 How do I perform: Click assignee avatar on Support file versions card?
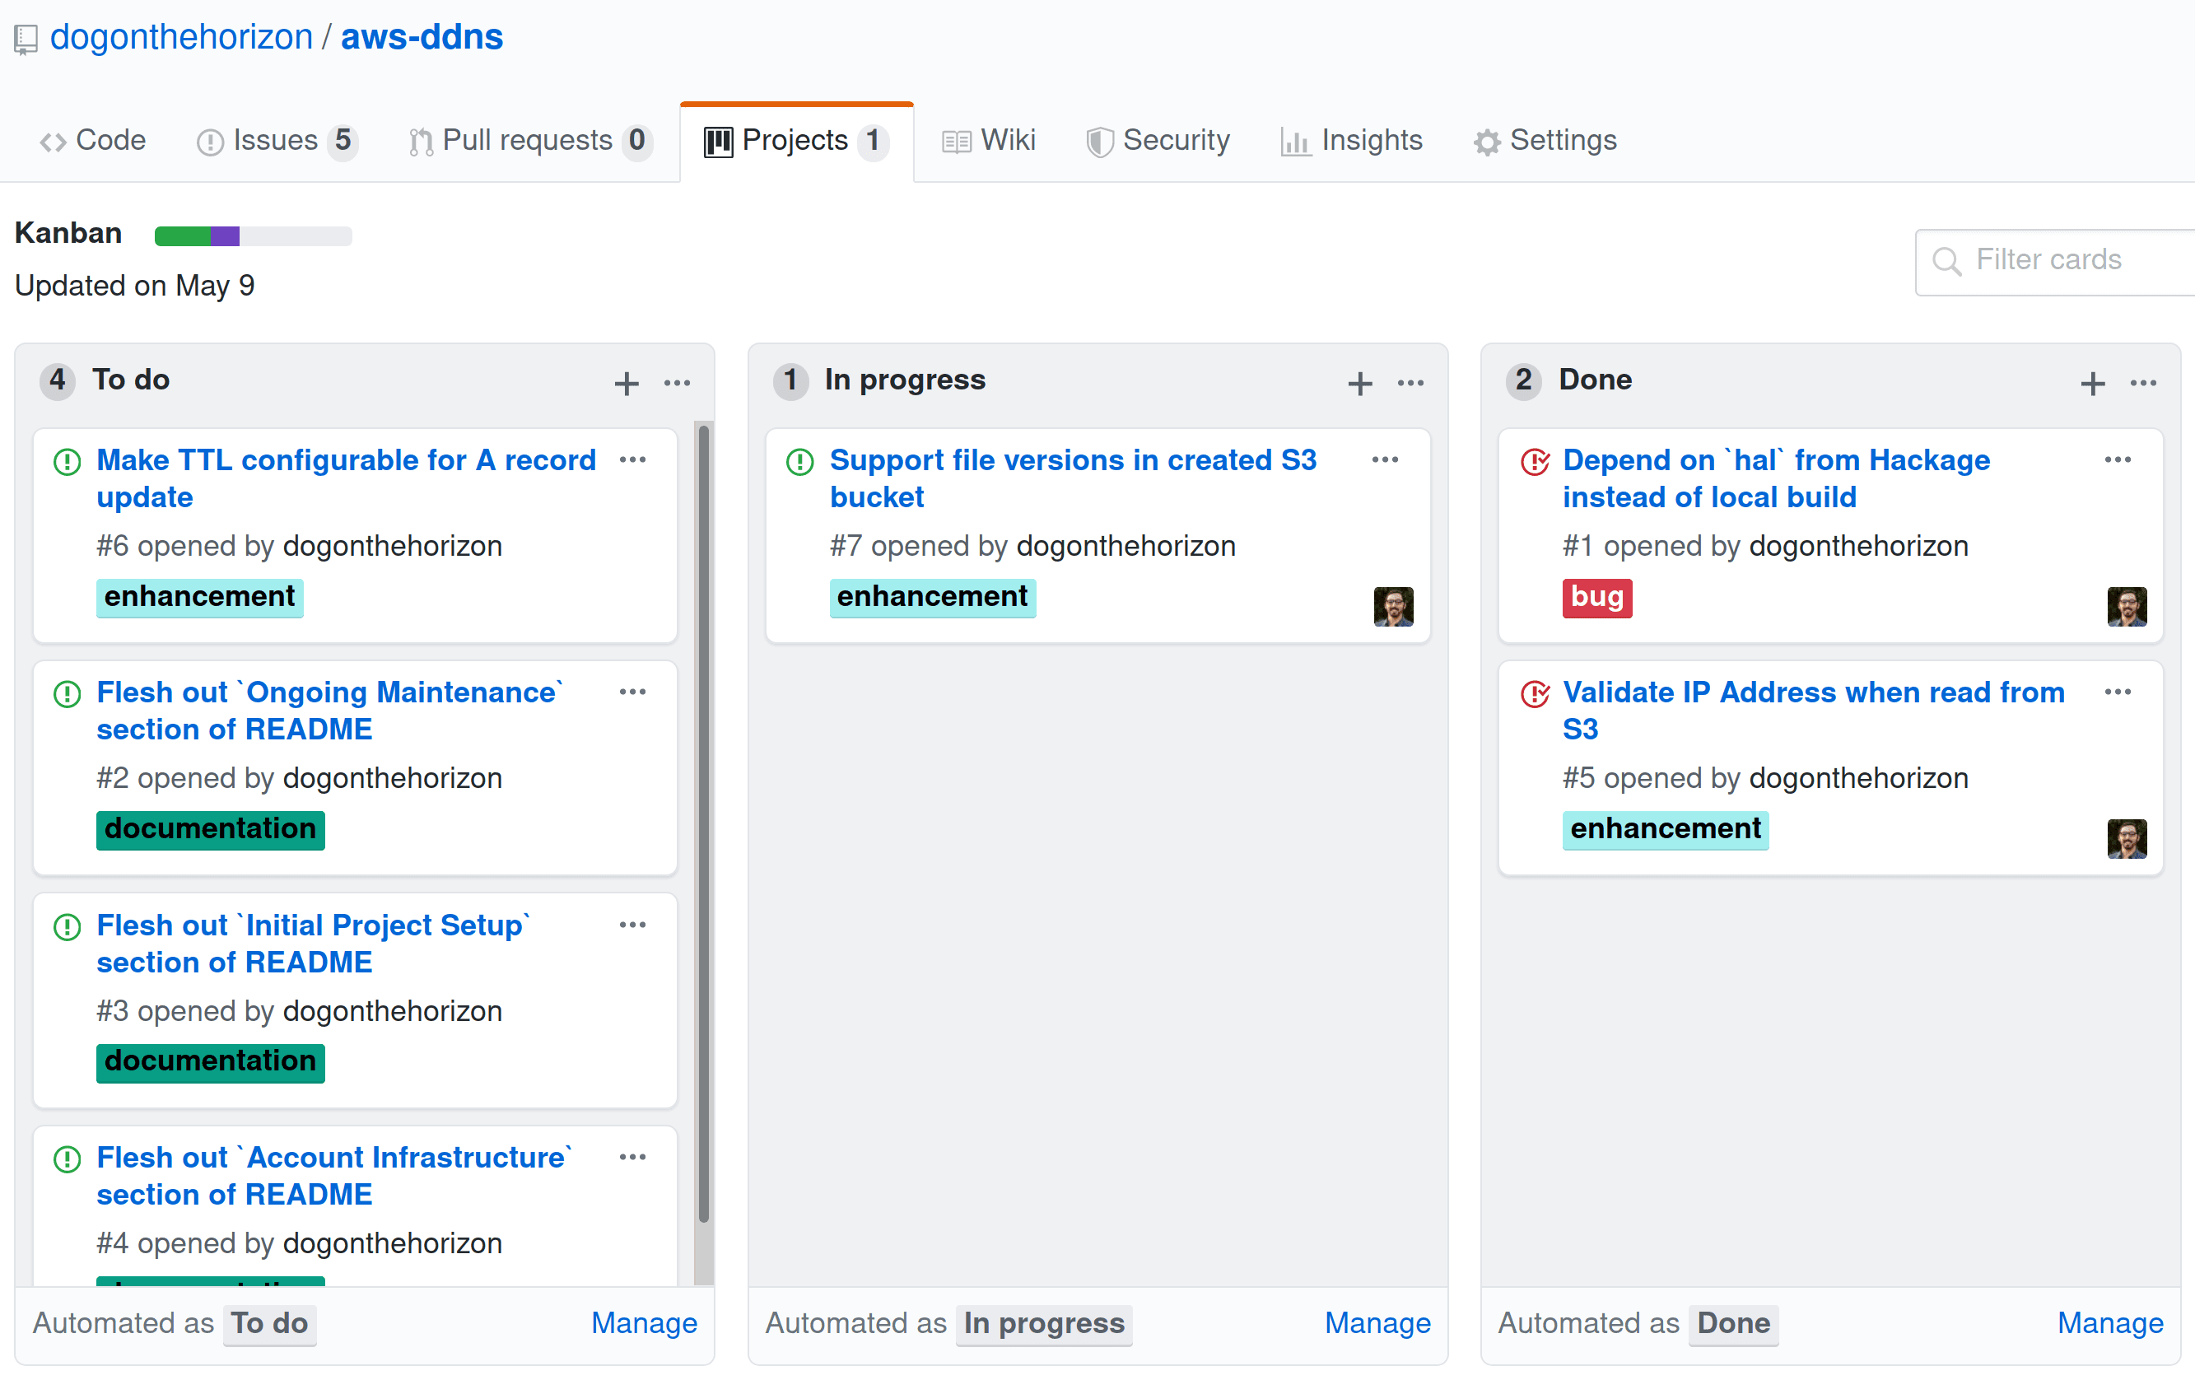point(1393,606)
